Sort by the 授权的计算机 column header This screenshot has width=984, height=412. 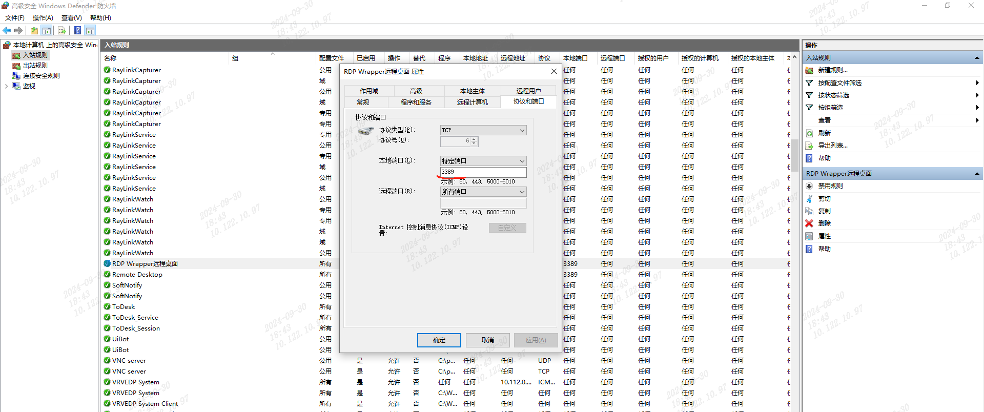(700, 58)
